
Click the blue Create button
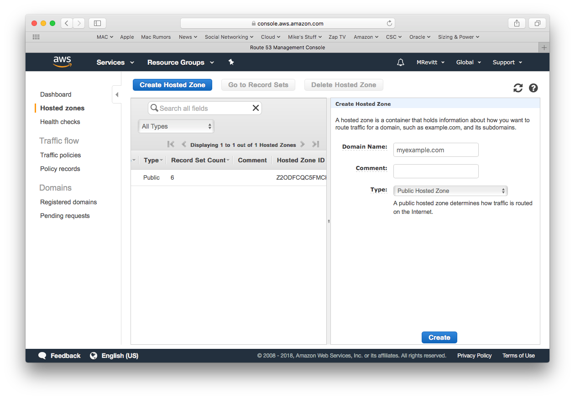[x=439, y=337]
